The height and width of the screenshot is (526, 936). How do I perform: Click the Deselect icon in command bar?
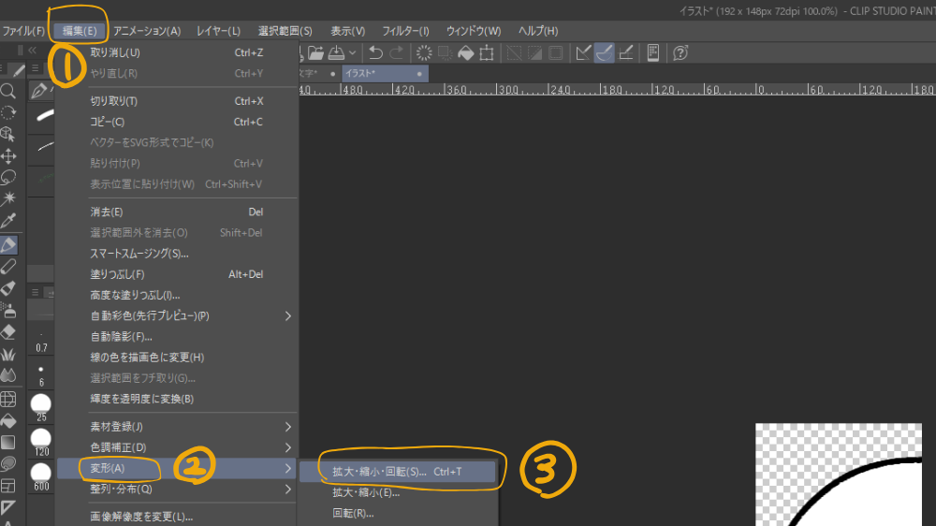(x=514, y=53)
